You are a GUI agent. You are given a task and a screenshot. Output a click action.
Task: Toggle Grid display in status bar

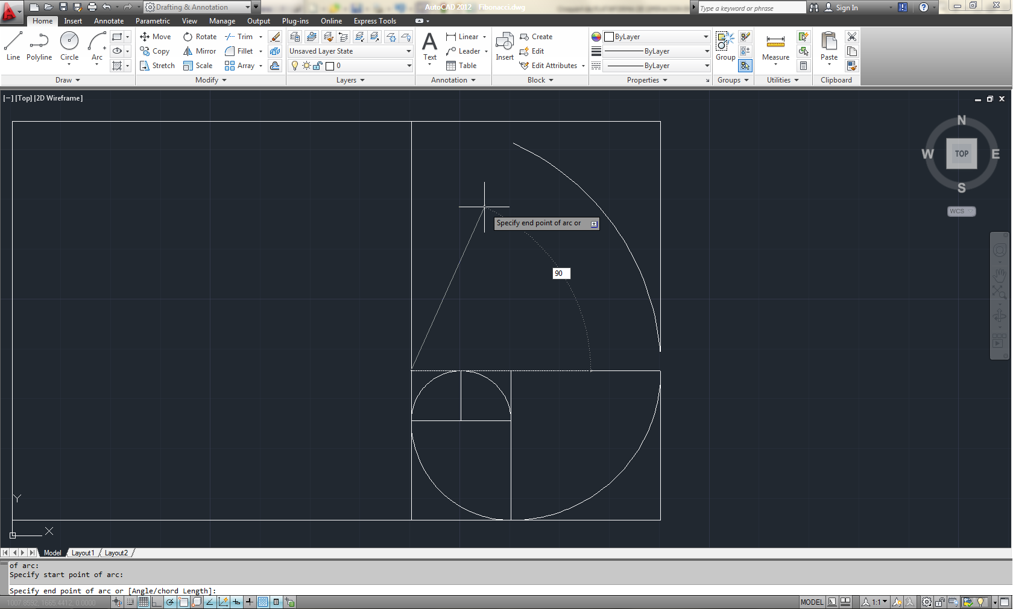144,602
